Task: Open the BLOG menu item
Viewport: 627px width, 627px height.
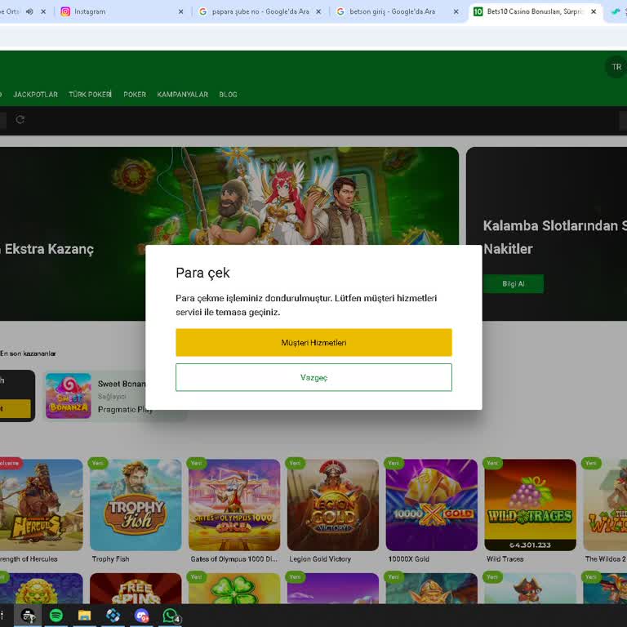Action: tap(228, 95)
